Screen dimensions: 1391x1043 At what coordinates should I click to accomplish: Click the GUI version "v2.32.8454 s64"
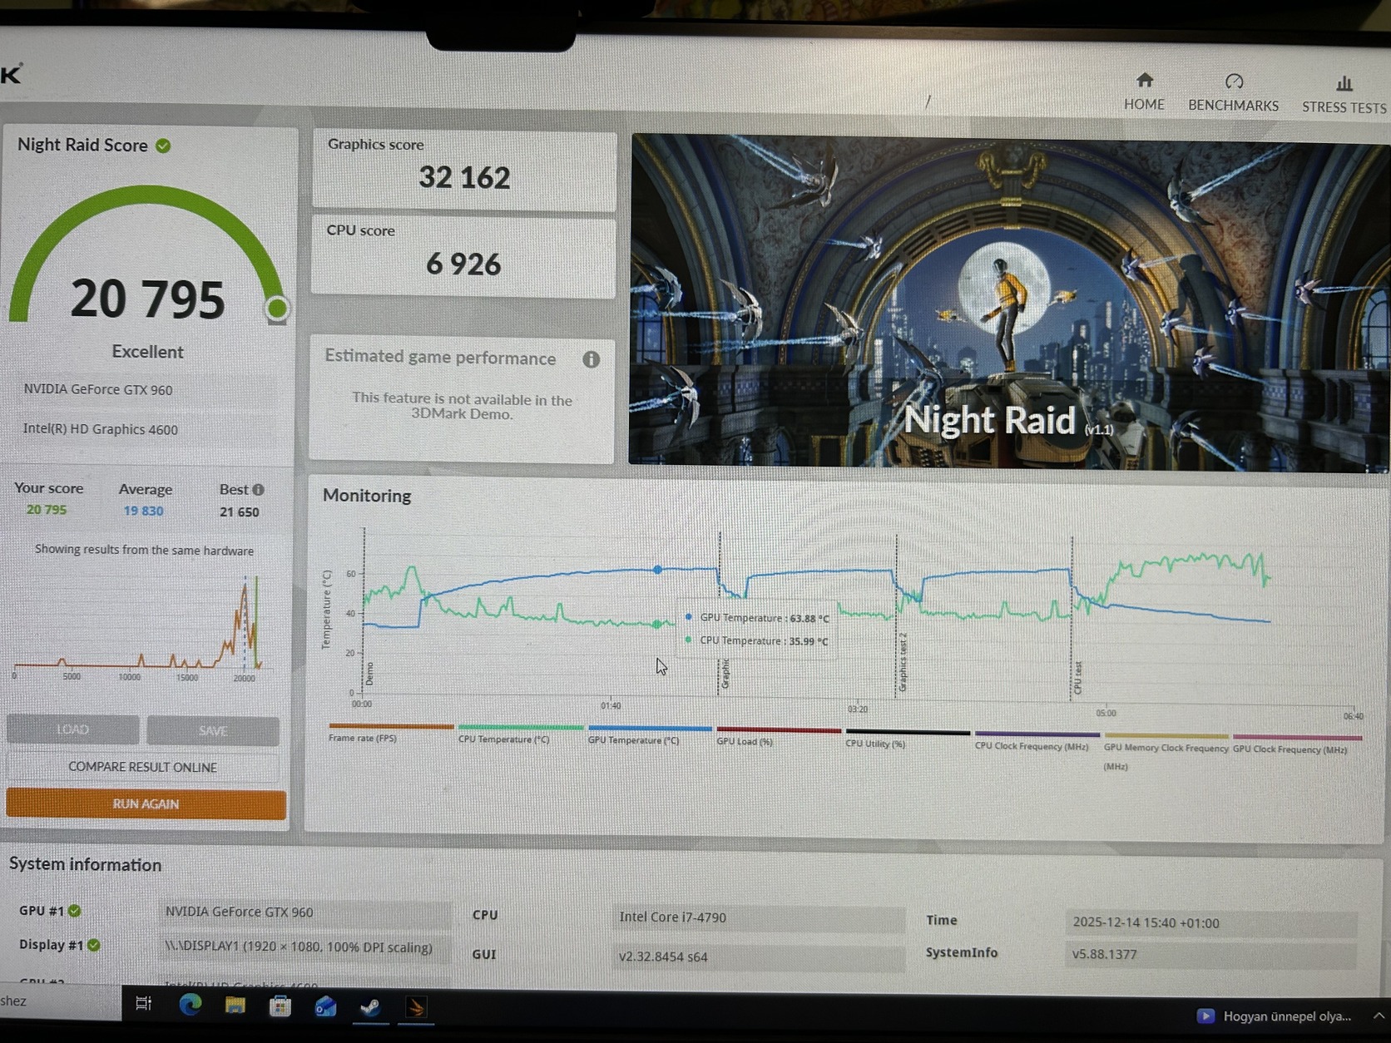[759, 956]
